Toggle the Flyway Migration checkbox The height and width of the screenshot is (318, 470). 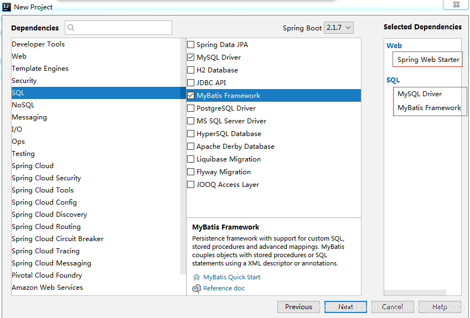pyautogui.click(x=191, y=172)
